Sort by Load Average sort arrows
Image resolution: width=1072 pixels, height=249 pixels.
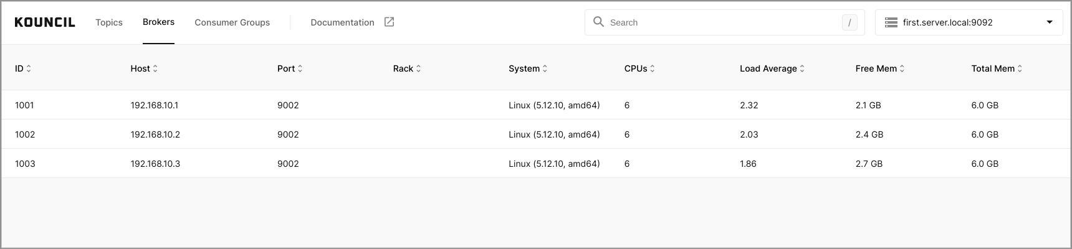(x=802, y=68)
